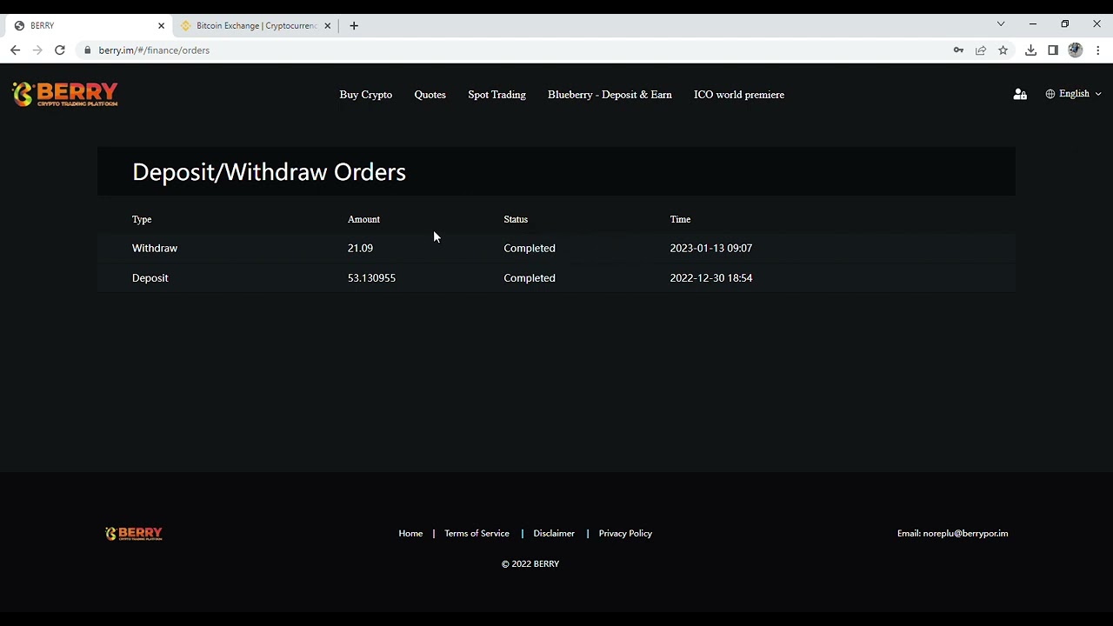Click Completed status in Withdraw row
Image resolution: width=1113 pixels, height=626 pixels.
(x=530, y=249)
